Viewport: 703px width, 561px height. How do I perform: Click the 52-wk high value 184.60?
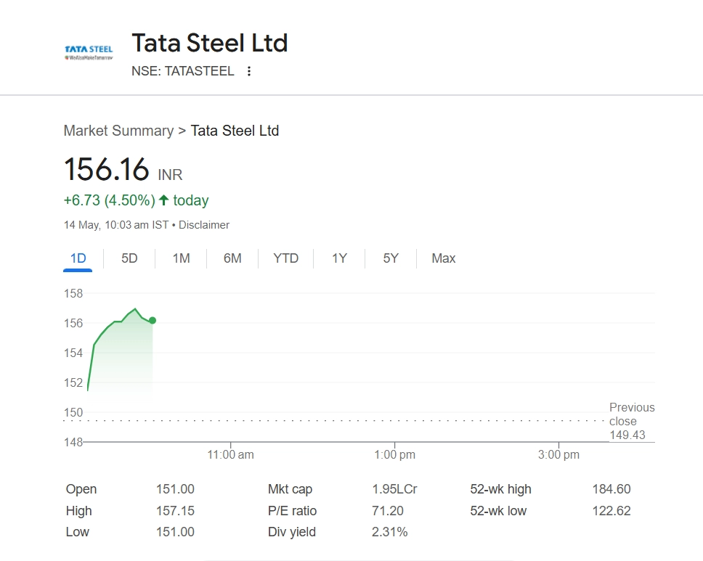pos(611,489)
